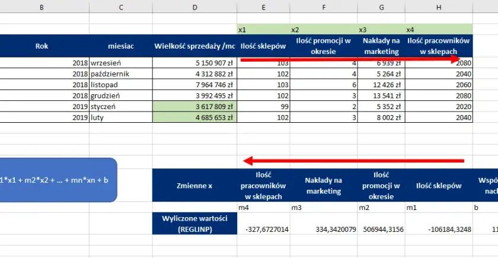Select column G header
Viewport: 498px width, 258px height.
tap(381, 8)
